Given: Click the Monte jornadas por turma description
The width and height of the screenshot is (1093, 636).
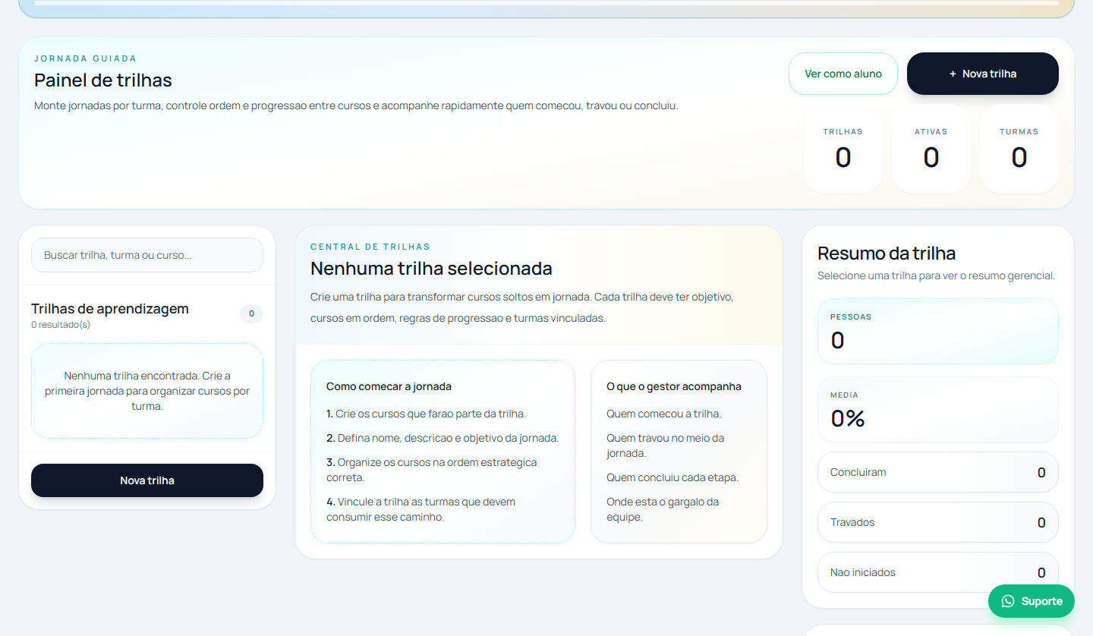Looking at the screenshot, I should point(356,105).
